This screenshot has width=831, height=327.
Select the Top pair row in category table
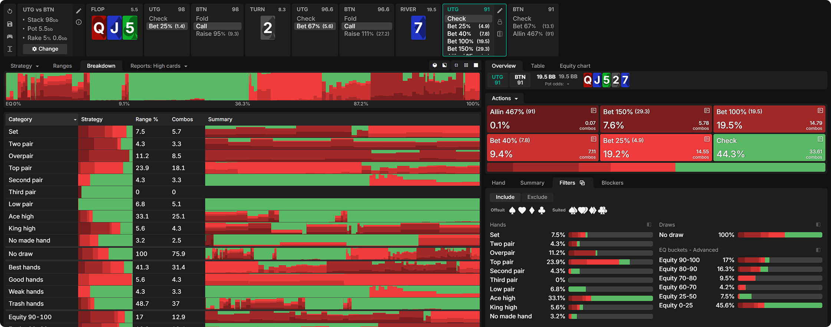pos(20,168)
